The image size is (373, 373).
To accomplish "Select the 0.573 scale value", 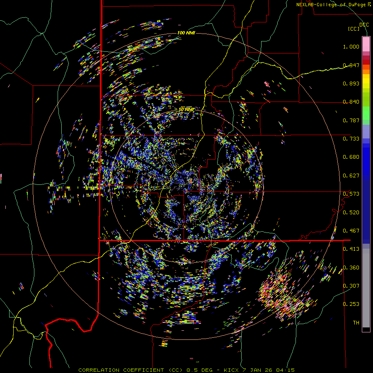I will click(x=351, y=194).
